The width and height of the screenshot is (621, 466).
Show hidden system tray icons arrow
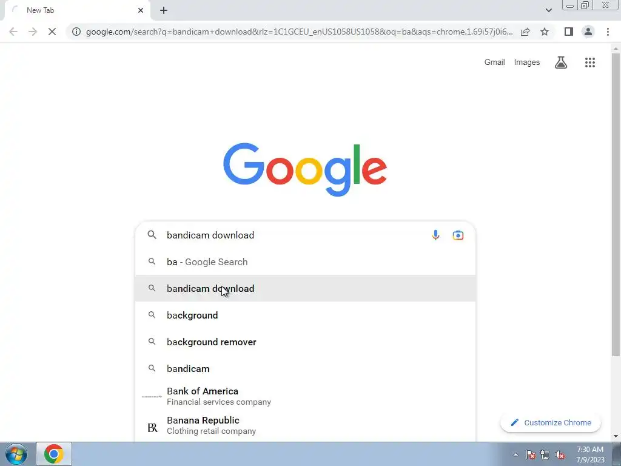(515, 454)
